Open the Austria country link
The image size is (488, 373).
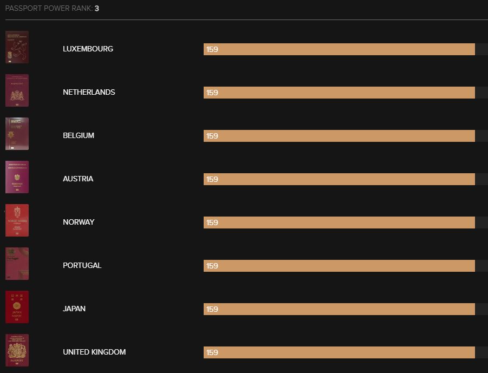78,179
